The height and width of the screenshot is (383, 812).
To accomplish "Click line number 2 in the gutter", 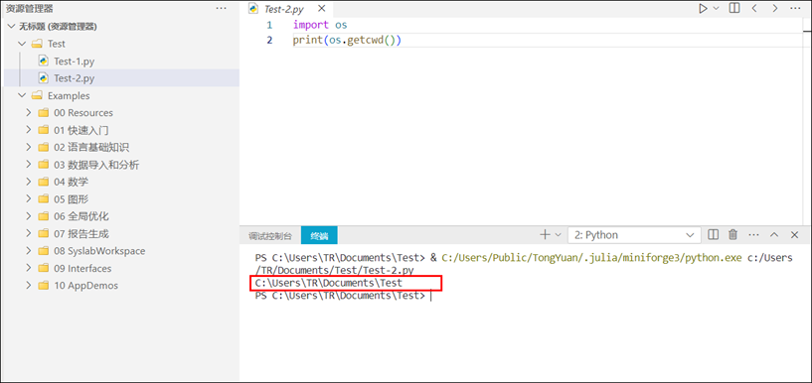I will click(x=269, y=40).
